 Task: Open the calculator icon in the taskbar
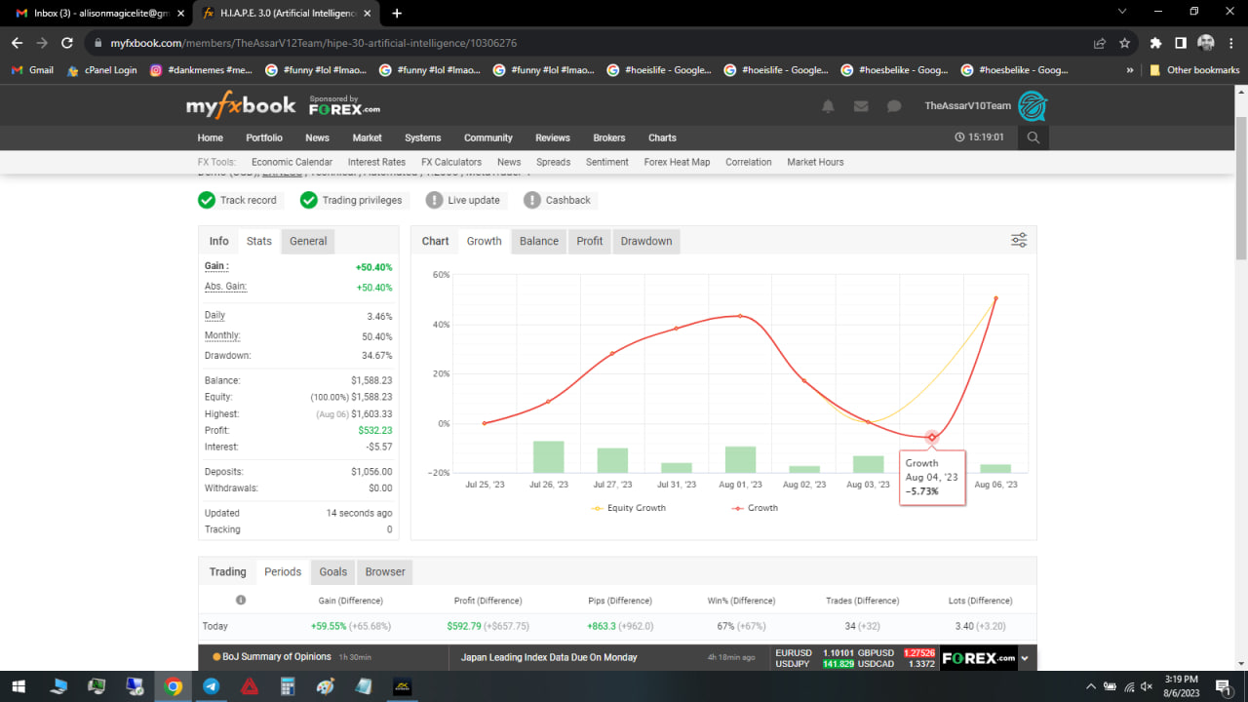[288, 686]
